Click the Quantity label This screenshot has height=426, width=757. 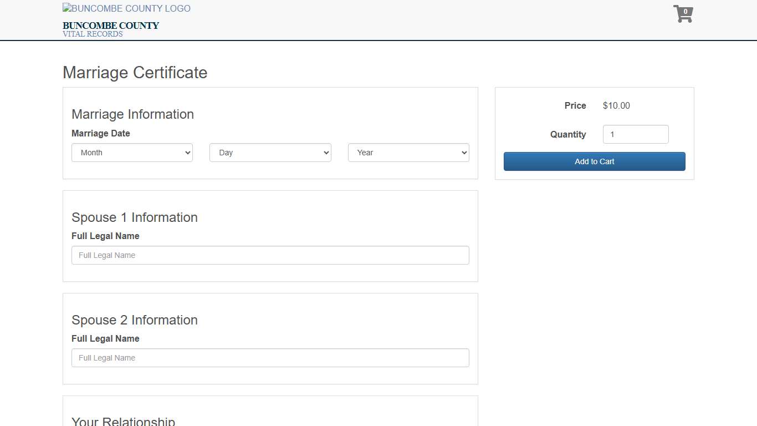tap(567, 134)
